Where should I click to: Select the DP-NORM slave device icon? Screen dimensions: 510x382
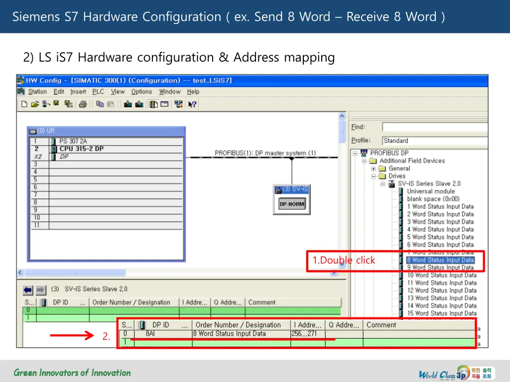[x=292, y=204]
